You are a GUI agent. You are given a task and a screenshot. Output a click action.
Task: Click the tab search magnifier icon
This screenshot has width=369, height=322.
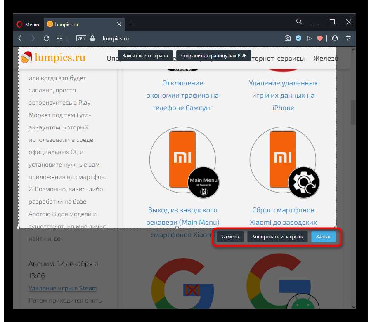300,22
